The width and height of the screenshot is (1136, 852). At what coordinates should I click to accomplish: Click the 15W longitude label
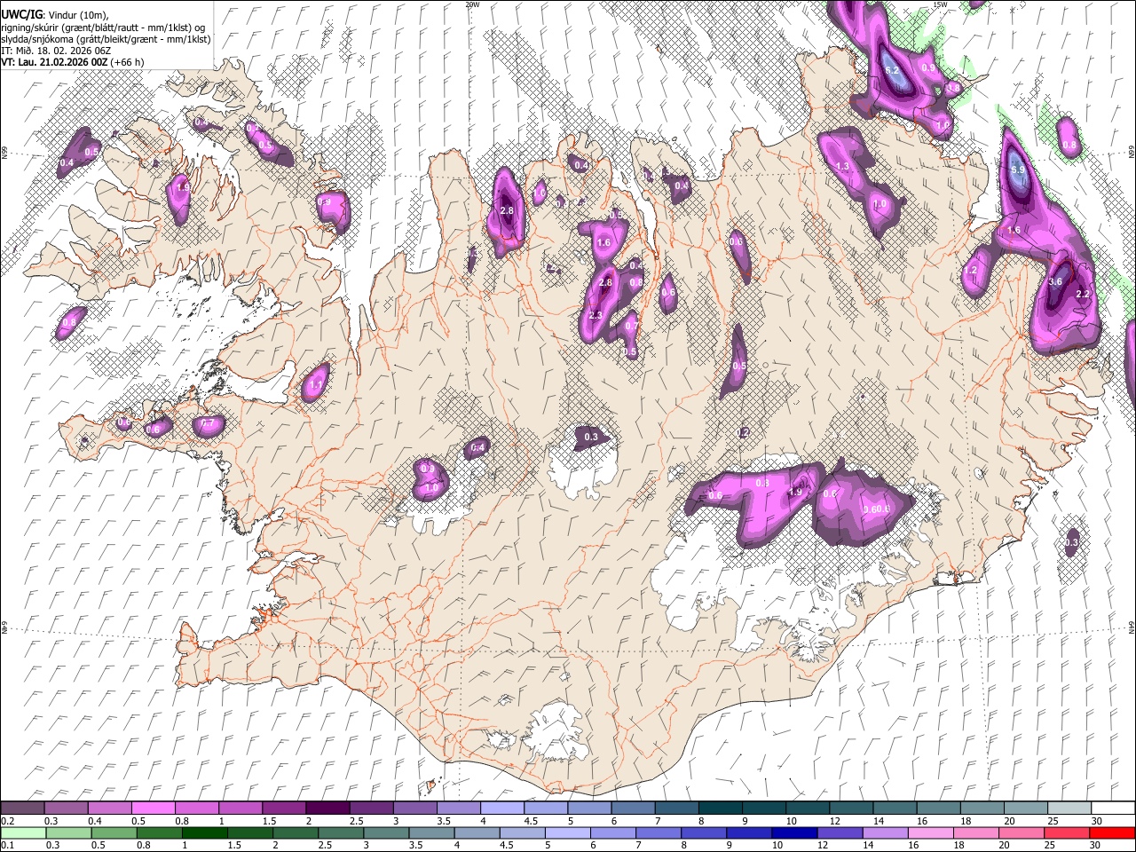(940, 4)
